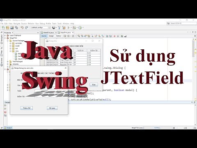
Task: Click the New File toolbar icon
Action: tap(3, 28)
